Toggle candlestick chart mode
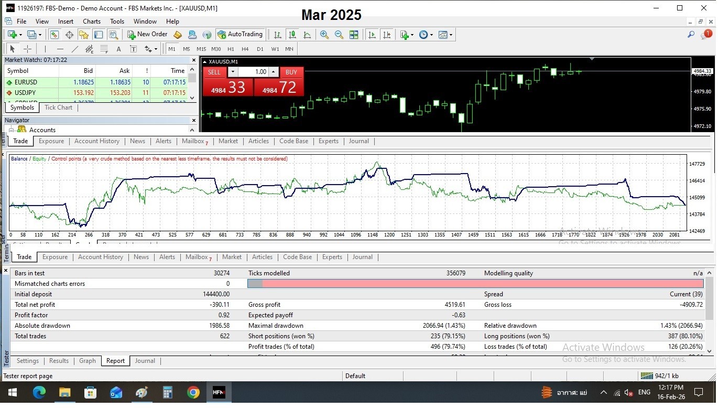The width and height of the screenshot is (718, 408). pyautogui.click(x=292, y=35)
